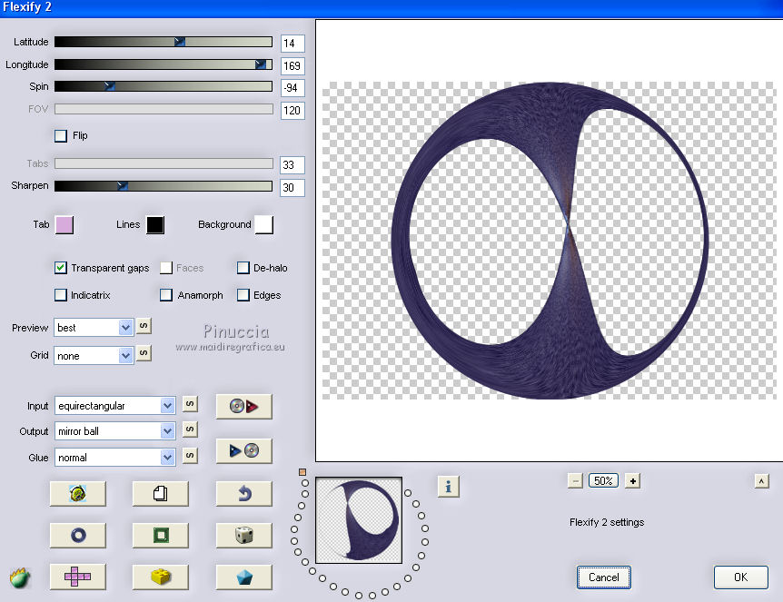Click the Spin value field
783x602 pixels.
[x=292, y=88]
